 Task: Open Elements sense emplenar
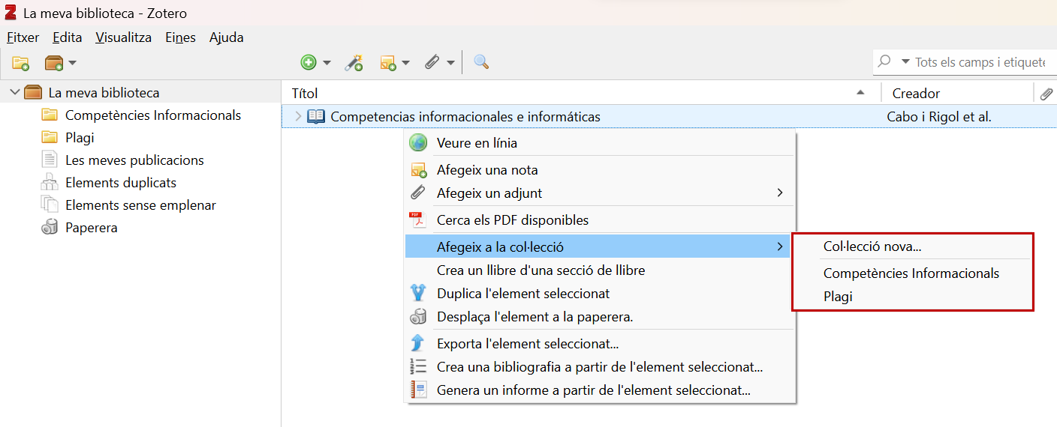pyautogui.click(x=140, y=205)
